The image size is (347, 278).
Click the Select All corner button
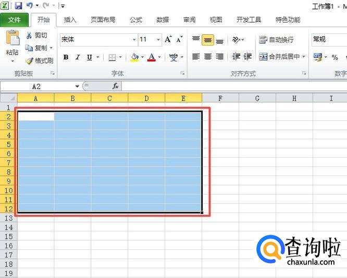pos(9,98)
